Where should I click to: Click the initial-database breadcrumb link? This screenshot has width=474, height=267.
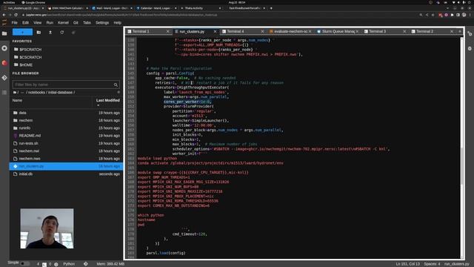[61, 92]
